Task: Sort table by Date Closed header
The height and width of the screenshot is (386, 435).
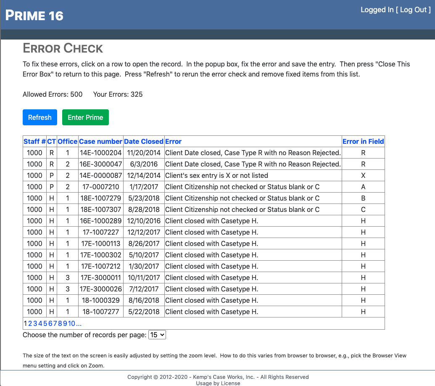Action: click(x=143, y=141)
